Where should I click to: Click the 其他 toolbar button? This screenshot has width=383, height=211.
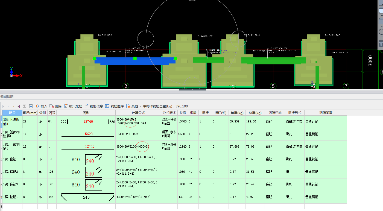click(x=132, y=106)
